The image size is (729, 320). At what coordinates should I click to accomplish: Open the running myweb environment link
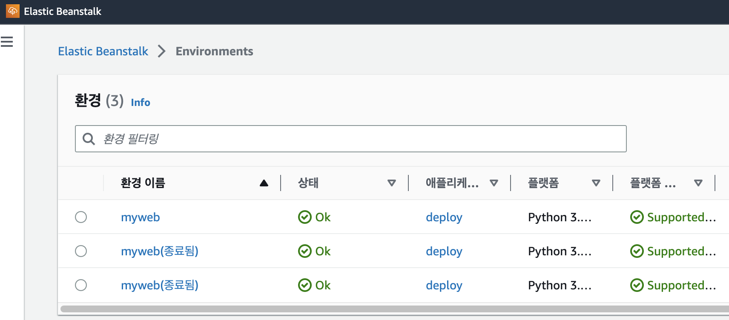141,217
